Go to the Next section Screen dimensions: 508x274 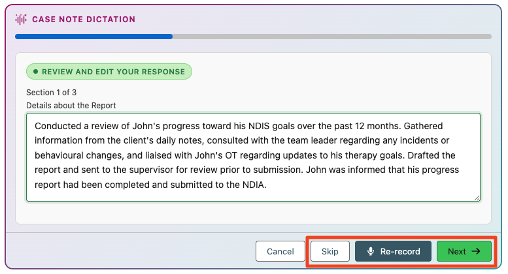(464, 251)
